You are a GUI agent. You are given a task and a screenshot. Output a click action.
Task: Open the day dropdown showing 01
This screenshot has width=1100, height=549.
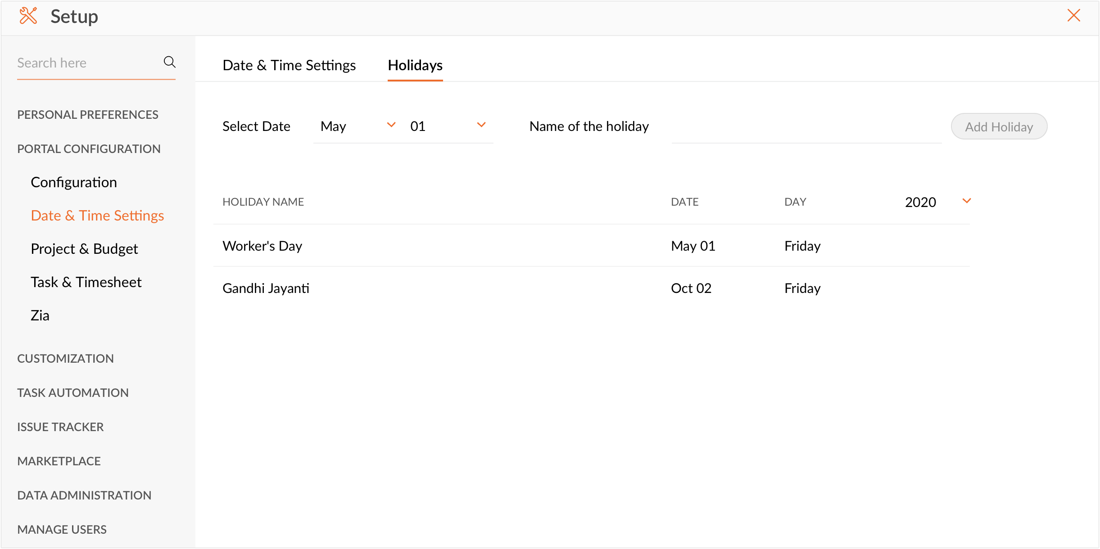(x=448, y=126)
